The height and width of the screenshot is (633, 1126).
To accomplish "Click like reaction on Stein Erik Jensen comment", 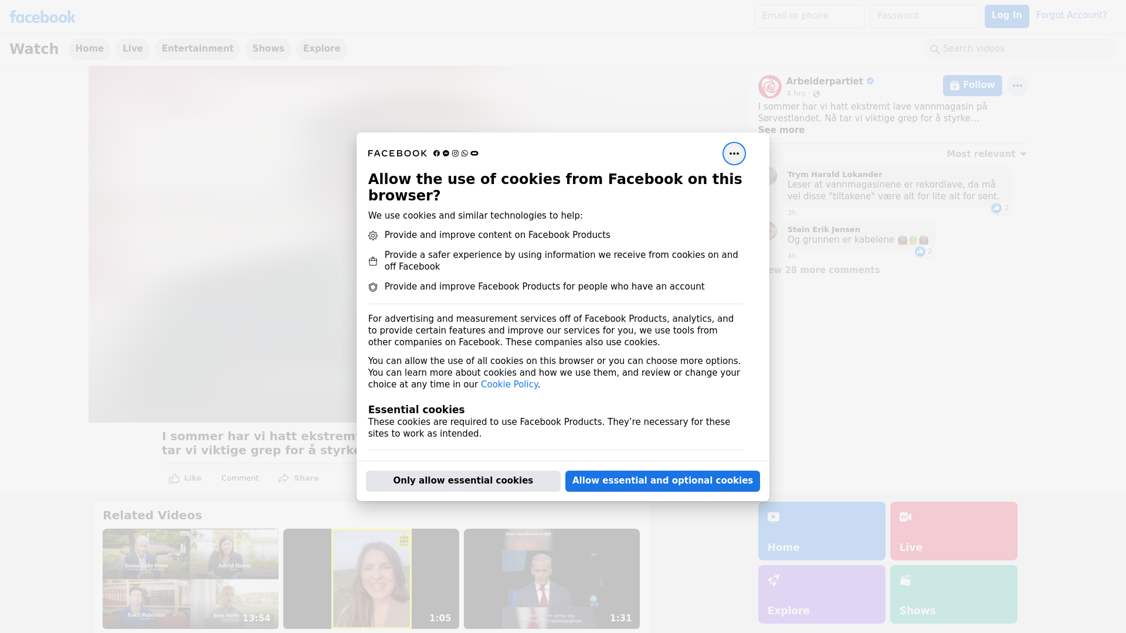I will pyautogui.click(x=920, y=251).
